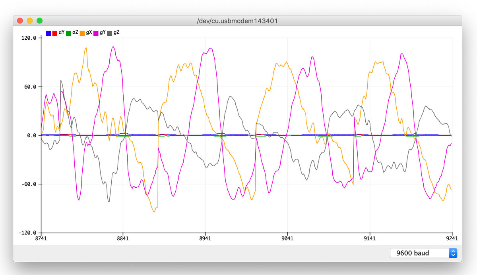Minimize the plotter with the yellow button
Image resolution: width=477 pixels, height=275 pixels.
(x=30, y=21)
